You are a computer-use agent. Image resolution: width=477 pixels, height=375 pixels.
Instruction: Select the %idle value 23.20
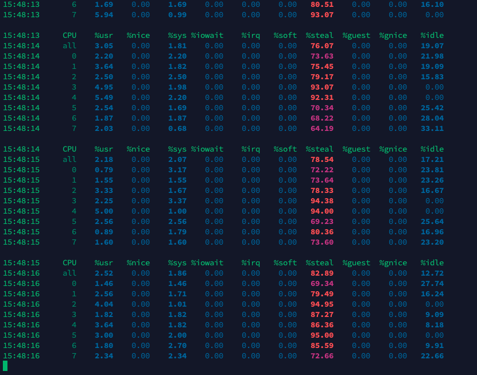coord(432,242)
